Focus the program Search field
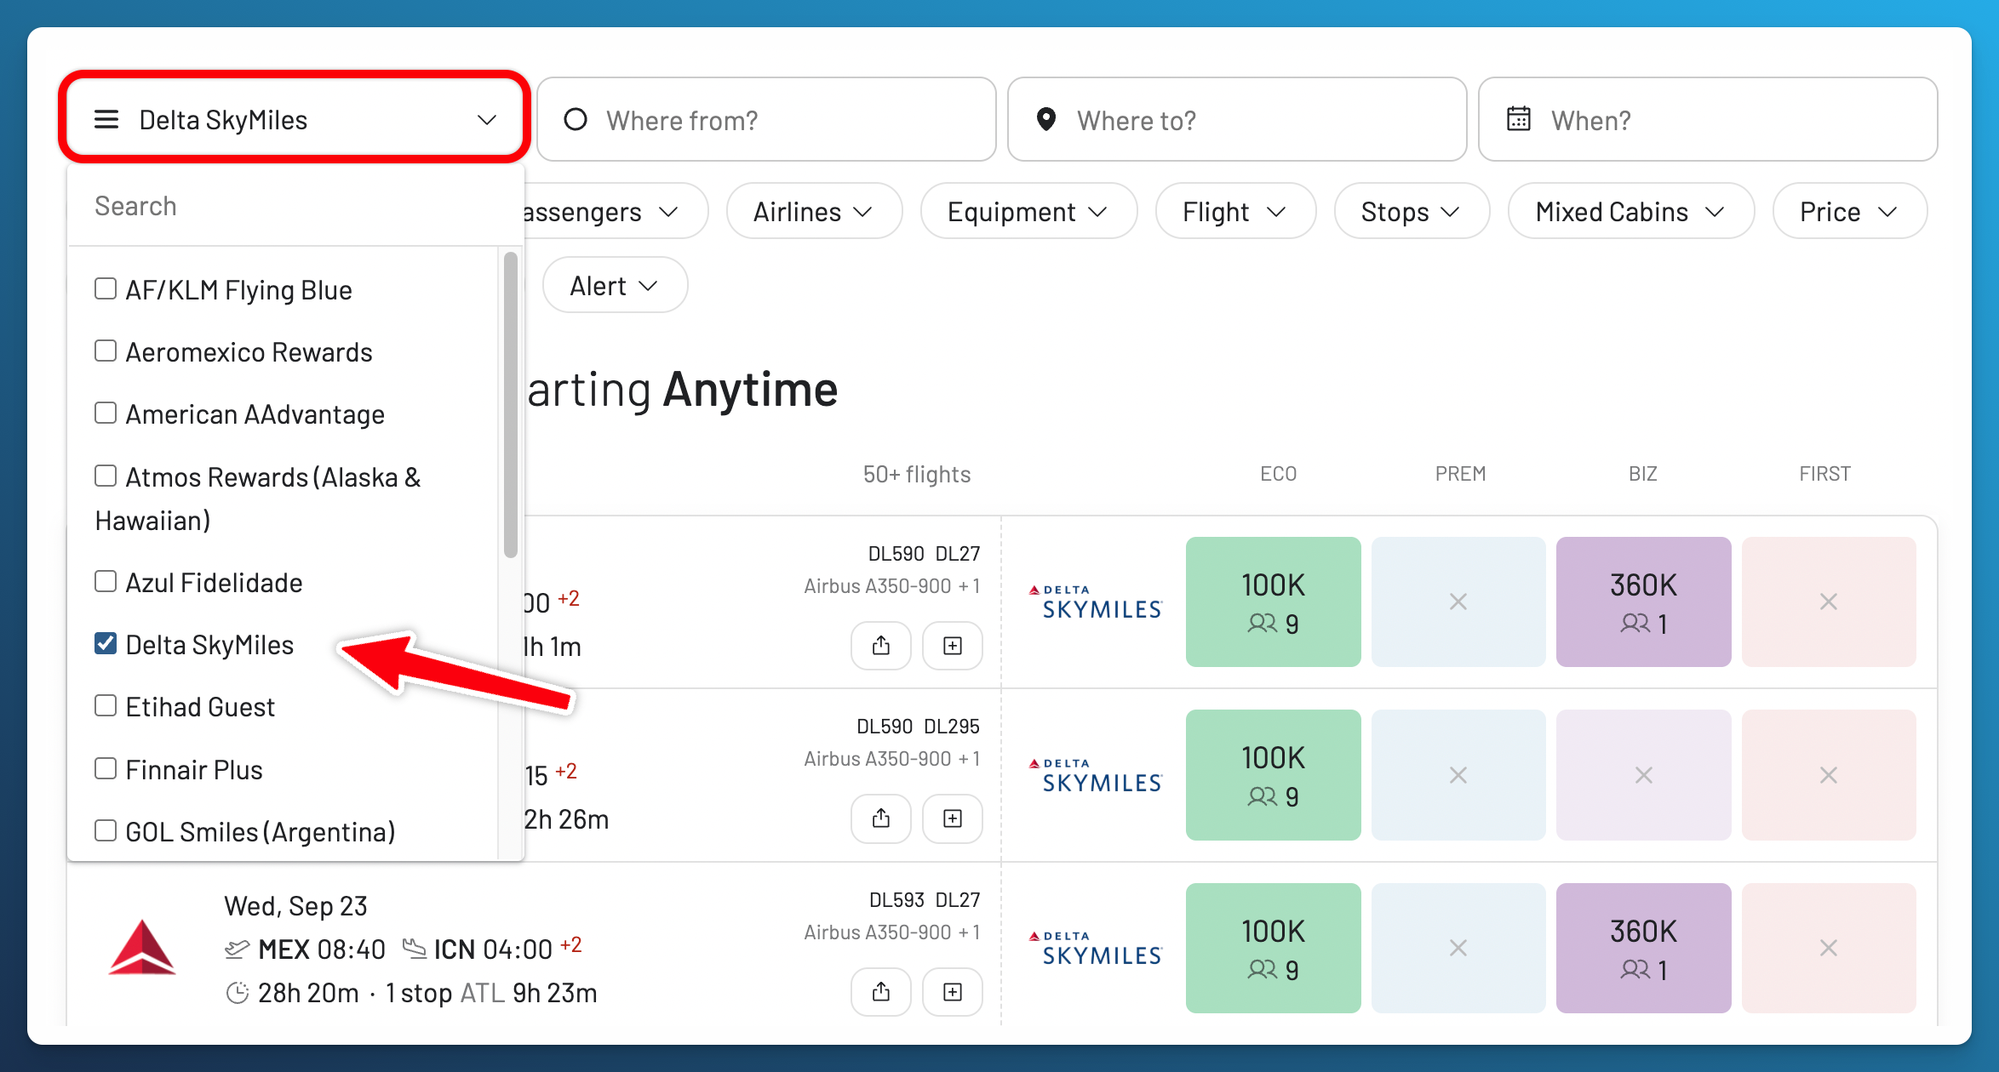 click(295, 206)
